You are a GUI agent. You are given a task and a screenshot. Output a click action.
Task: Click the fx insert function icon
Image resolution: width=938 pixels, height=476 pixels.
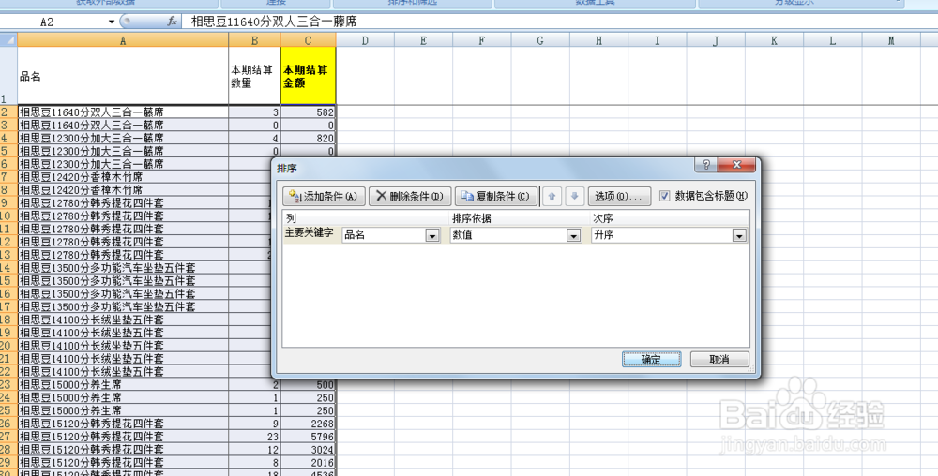173,22
